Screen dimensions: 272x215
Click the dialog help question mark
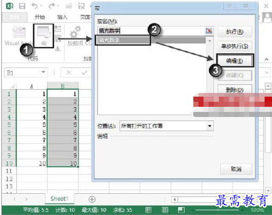coord(229,6)
